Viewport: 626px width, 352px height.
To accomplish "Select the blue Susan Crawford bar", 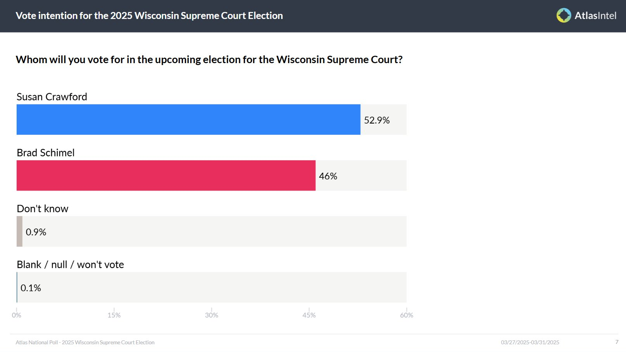I will 188,120.
